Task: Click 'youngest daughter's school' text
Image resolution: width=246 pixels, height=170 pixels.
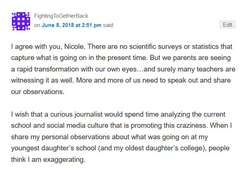Action: (54, 148)
